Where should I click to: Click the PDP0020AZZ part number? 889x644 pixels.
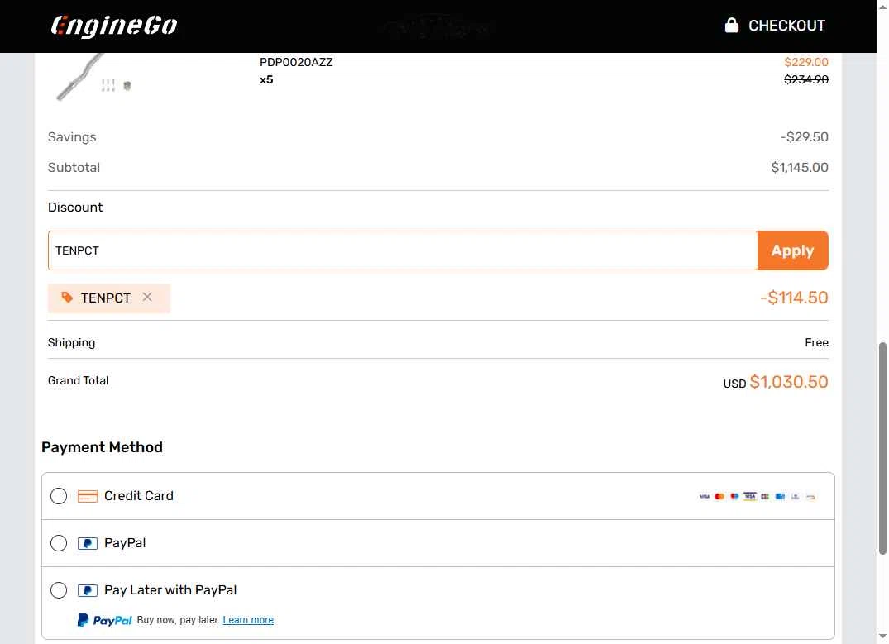(x=296, y=62)
